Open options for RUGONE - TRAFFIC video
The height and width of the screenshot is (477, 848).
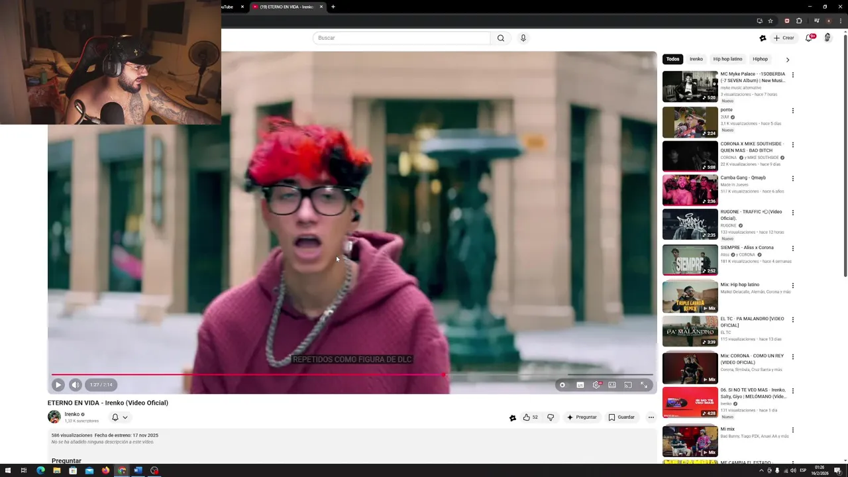click(793, 213)
